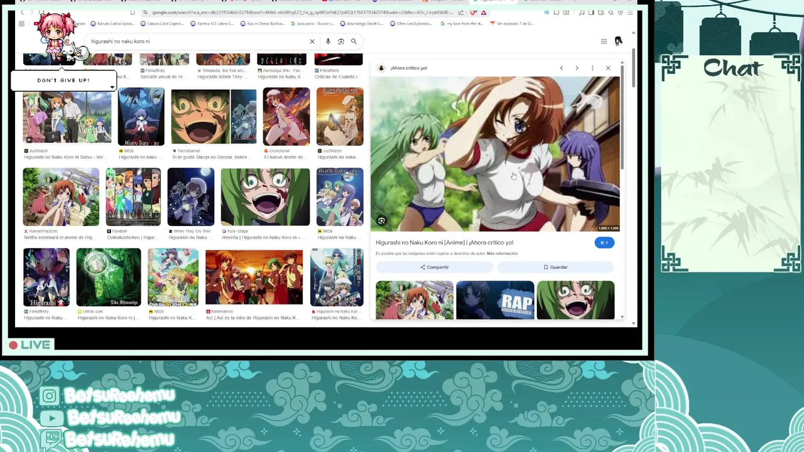The width and height of the screenshot is (804, 452).
Task: Open the Google account avatar
Action: [x=618, y=41]
